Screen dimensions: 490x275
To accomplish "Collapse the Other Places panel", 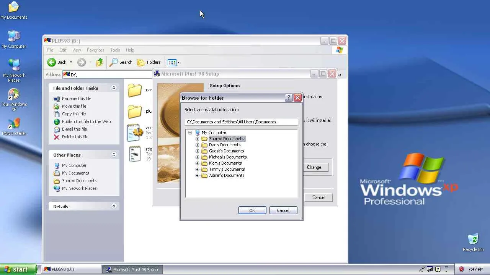I will tap(114, 155).
